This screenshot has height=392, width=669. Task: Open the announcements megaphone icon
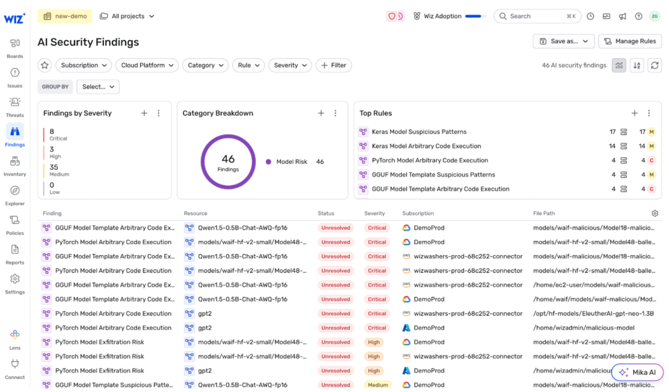pos(623,16)
